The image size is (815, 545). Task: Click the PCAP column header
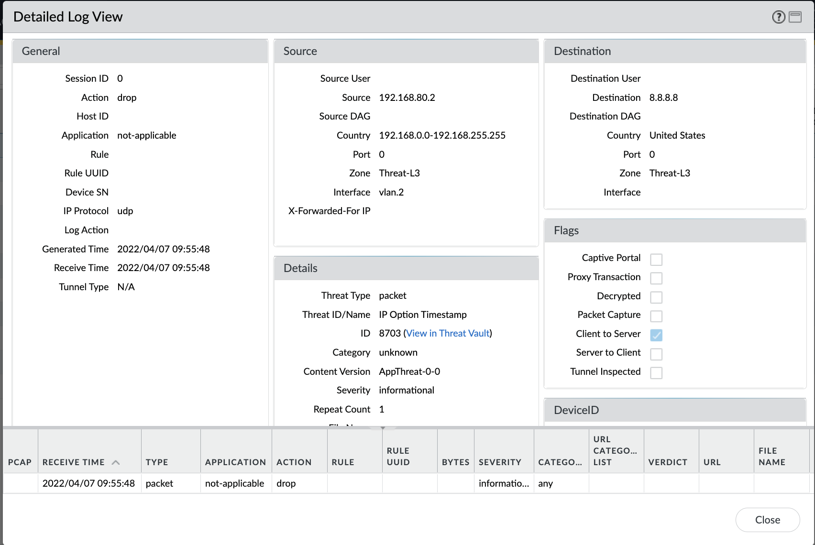[20, 462]
